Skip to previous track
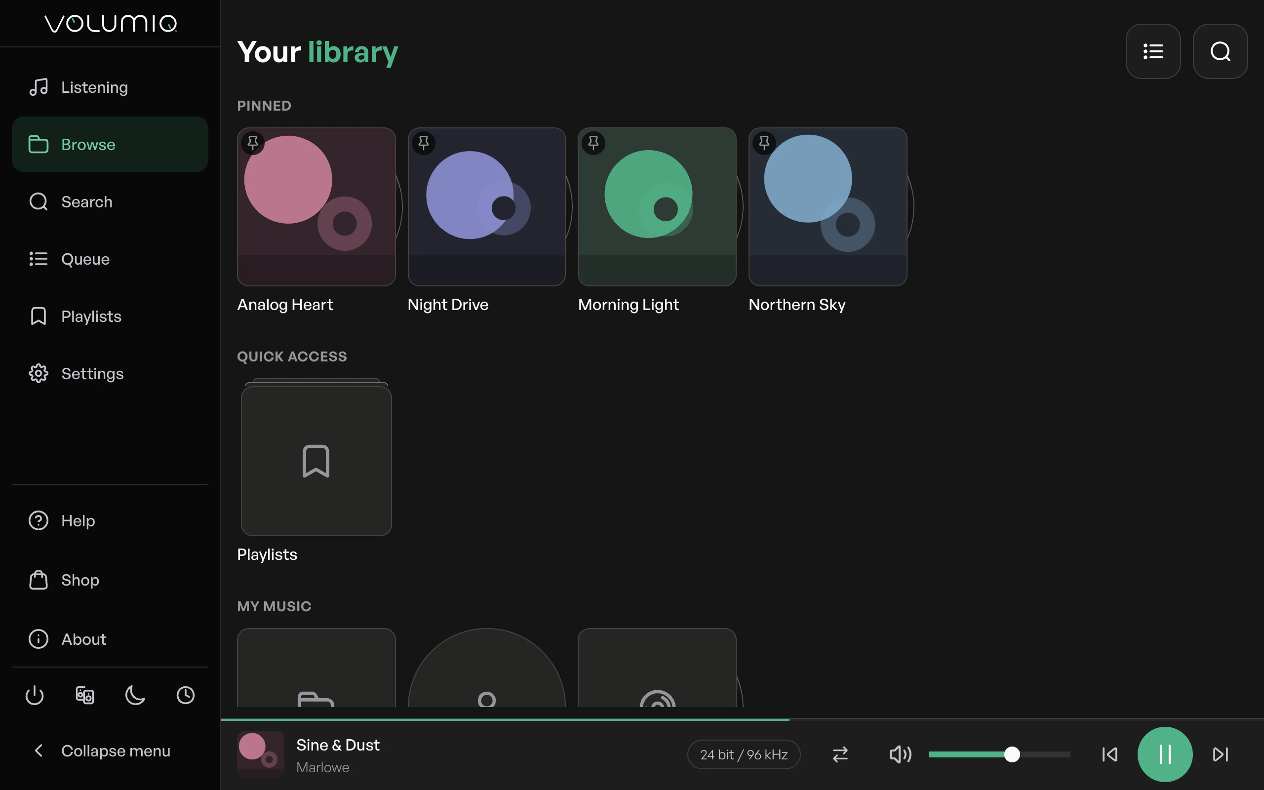 click(1109, 754)
